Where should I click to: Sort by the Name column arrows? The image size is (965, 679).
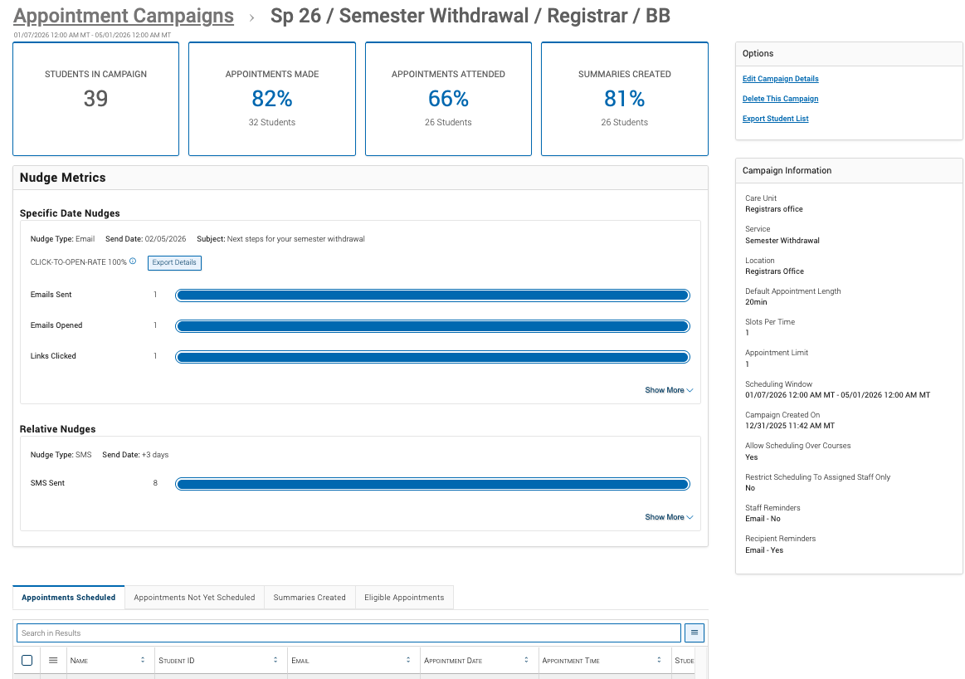point(143,660)
